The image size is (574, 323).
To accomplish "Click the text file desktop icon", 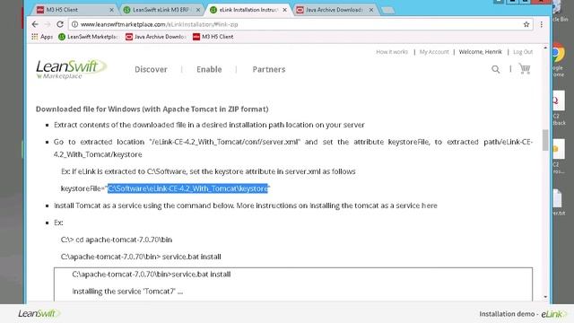I will point(559,202).
